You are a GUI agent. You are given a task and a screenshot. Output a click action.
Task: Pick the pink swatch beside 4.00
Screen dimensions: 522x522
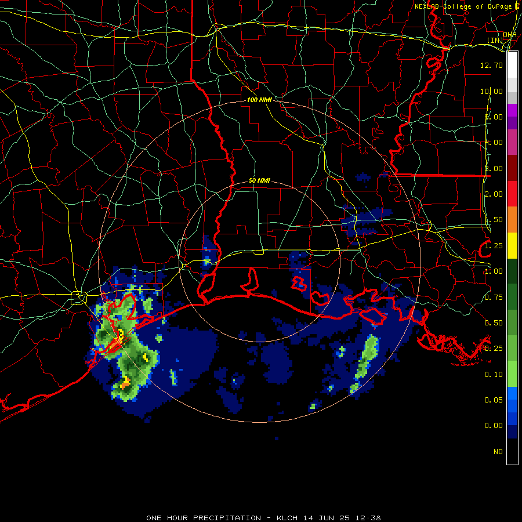512,143
